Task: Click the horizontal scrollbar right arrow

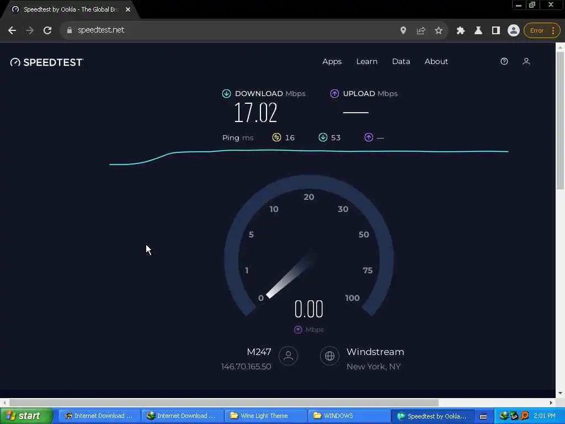Action: click(551, 402)
